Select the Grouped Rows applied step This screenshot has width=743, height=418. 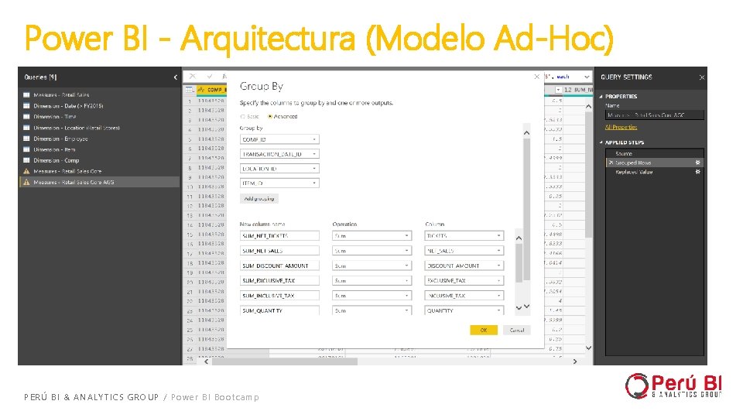(655, 163)
